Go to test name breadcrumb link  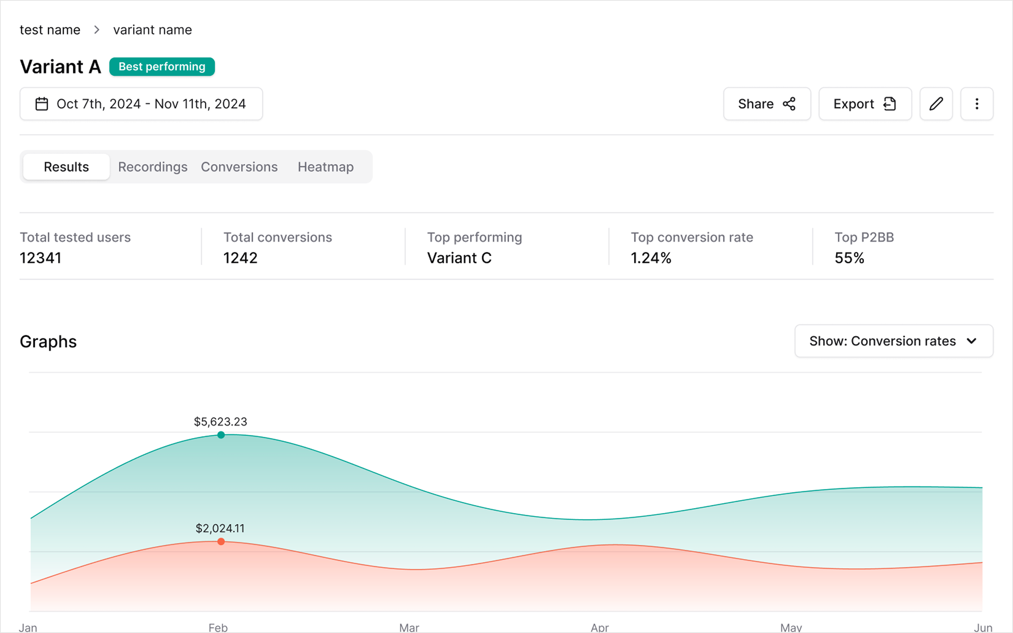coord(50,30)
